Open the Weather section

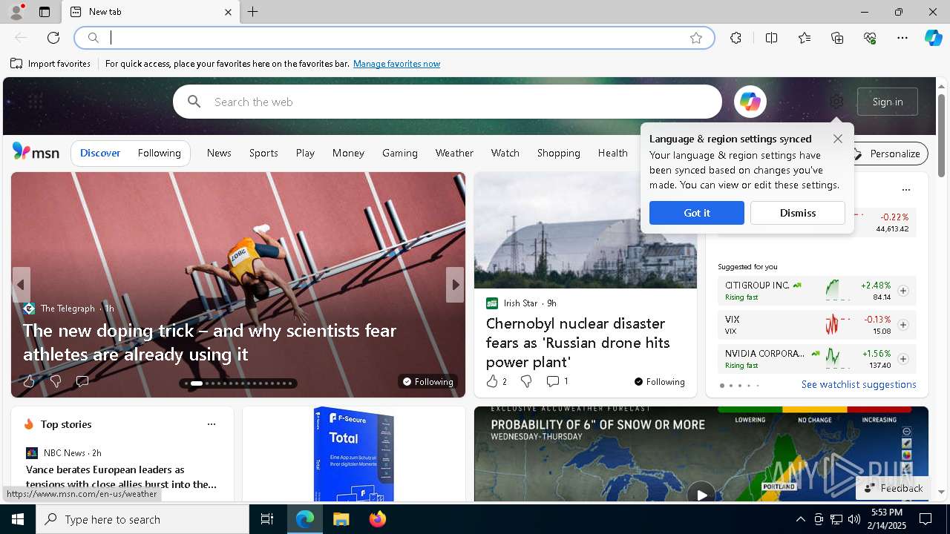[x=454, y=153]
